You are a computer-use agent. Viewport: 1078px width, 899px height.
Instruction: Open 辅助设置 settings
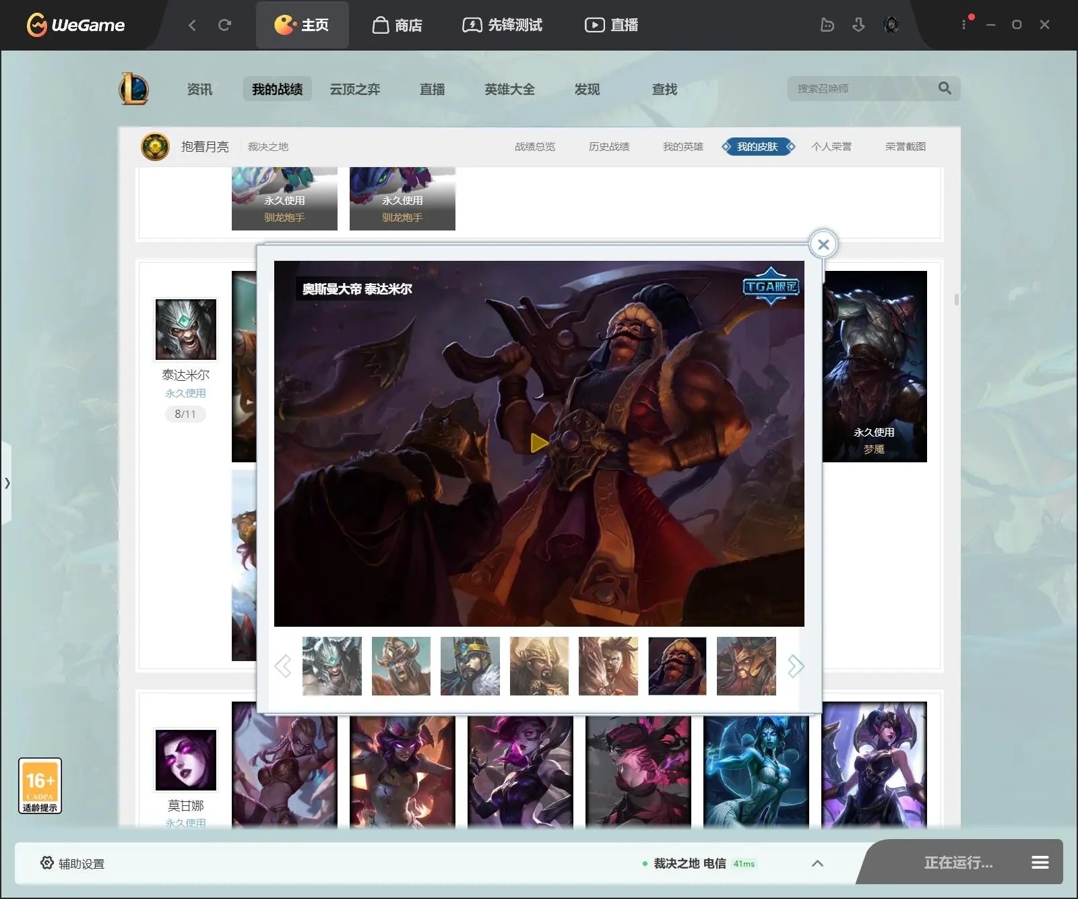73,863
